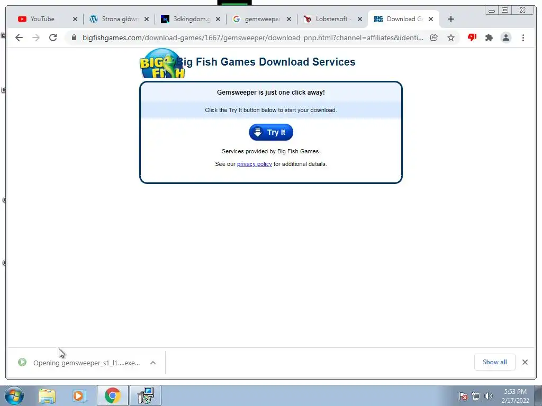Click the gemsweeper download file icon
The height and width of the screenshot is (406, 542).
[x=22, y=362]
